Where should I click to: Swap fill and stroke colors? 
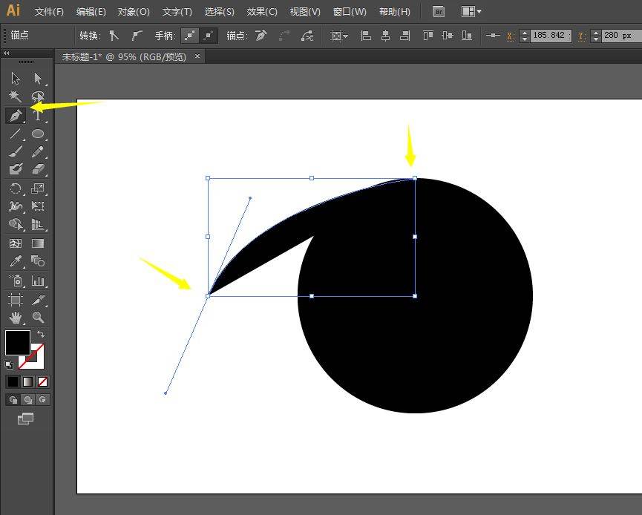coord(41,335)
